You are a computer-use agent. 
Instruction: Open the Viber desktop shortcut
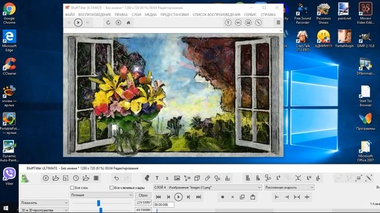point(9,176)
